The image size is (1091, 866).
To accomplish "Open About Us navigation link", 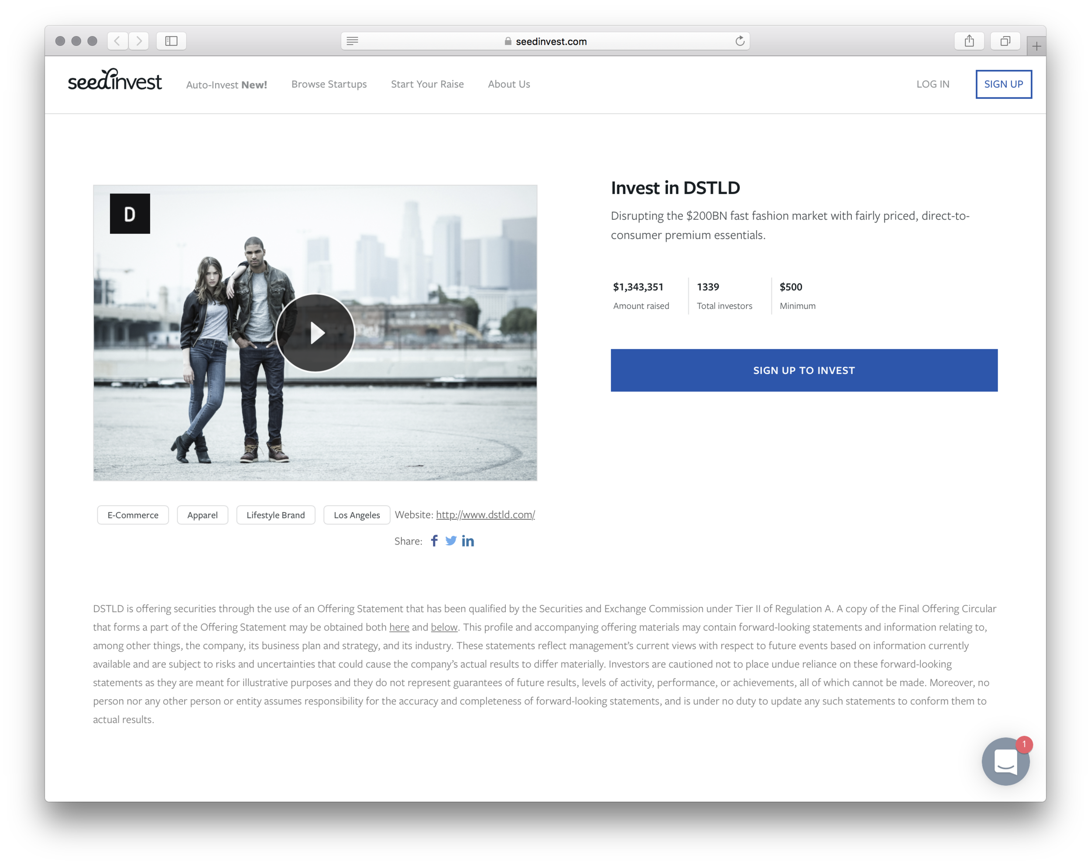I will click(509, 84).
